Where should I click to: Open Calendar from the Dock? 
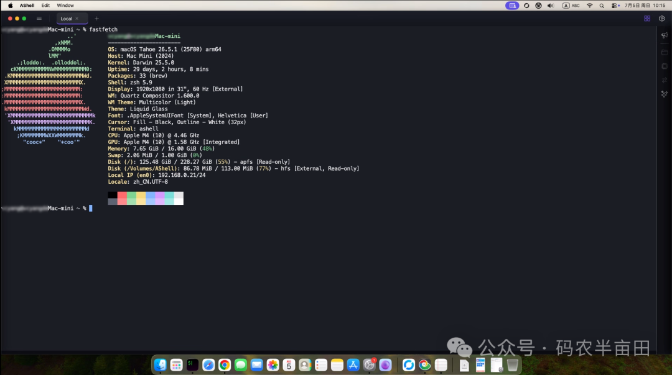tap(289, 364)
